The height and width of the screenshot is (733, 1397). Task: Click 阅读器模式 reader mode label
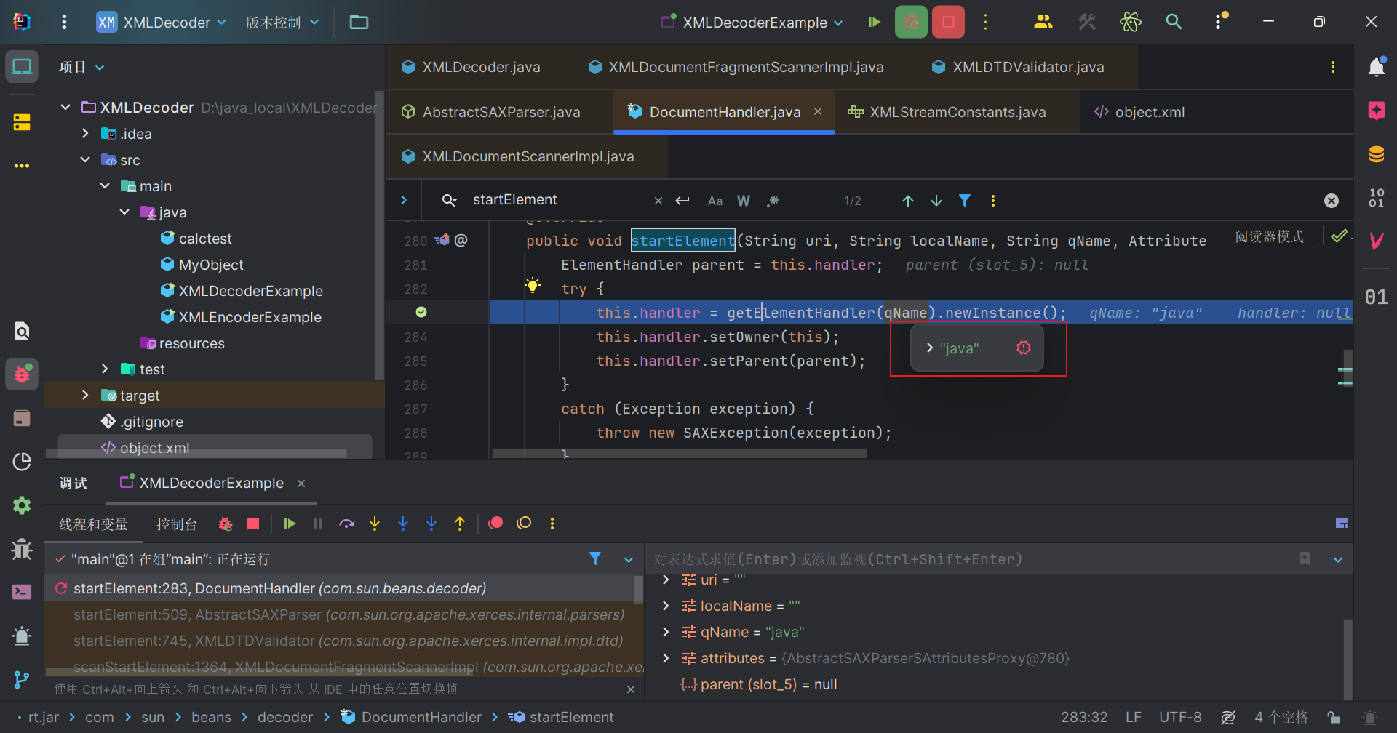tap(1269, 237)
